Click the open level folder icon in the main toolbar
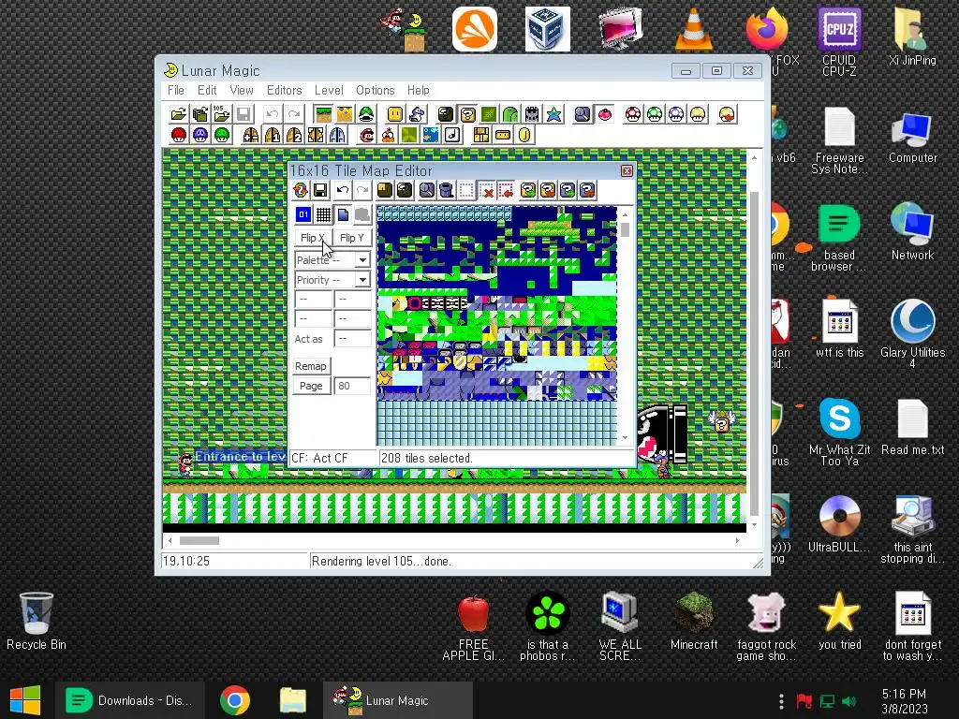Image resolution: width=959 pixels, height=719 pixels. (178, 114)
